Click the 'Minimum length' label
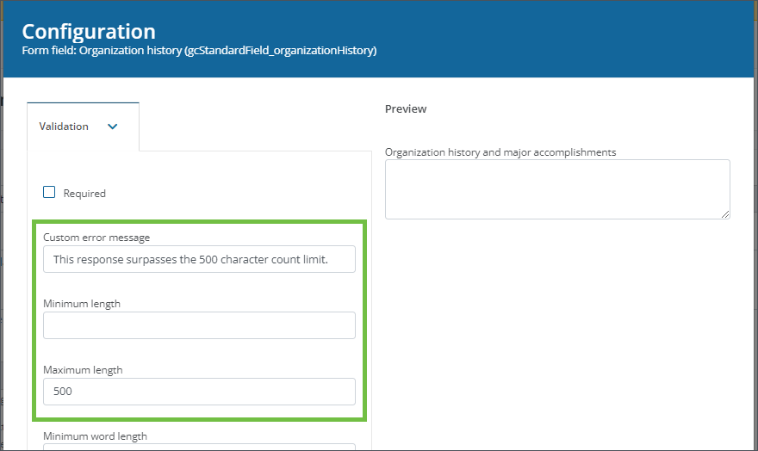The width and height of the screenshot is (758, 451). pos(82,304)
